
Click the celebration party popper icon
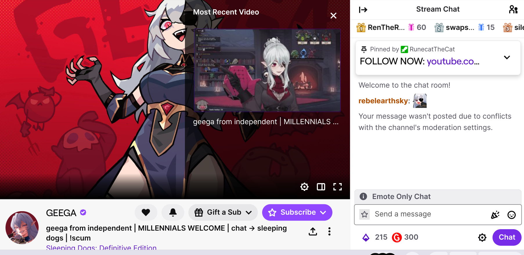click(x=495, y=215)
